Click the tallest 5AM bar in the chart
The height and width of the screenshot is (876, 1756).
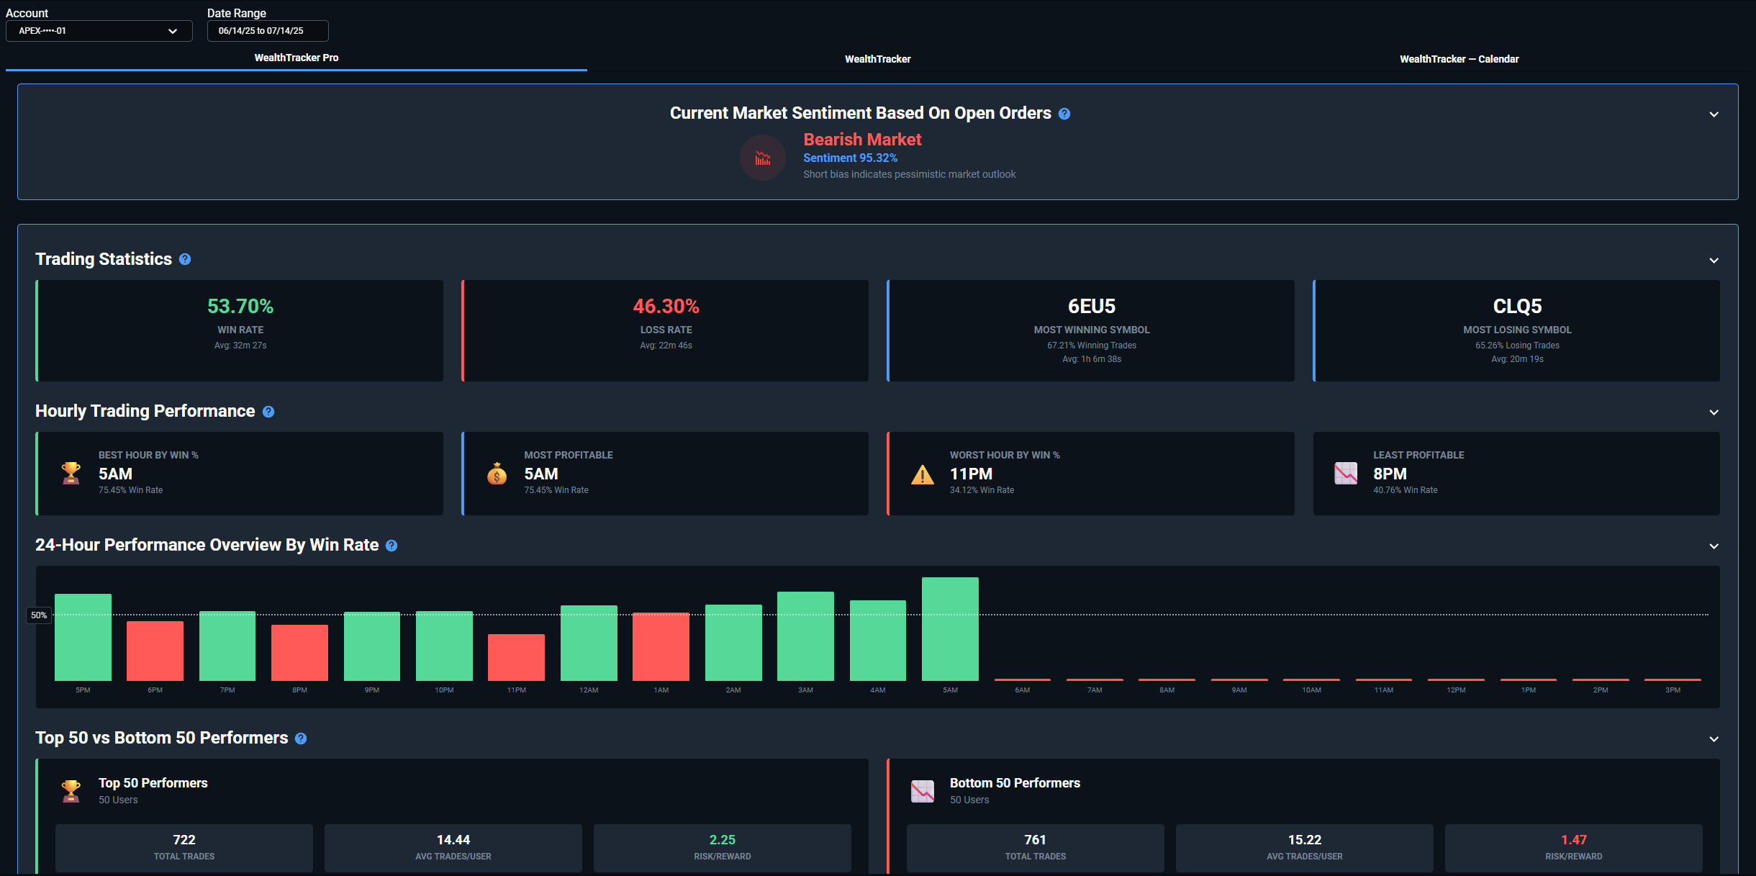[950, 629]
